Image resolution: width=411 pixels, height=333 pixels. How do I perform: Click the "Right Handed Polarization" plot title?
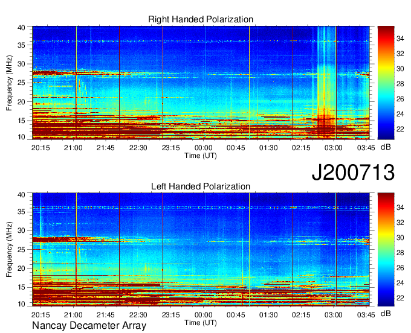pos(201,19)
